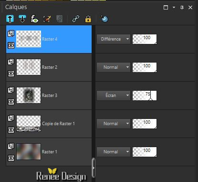Screen dimensions: 198x182
Task: Click the link layers chain icon
Action: (76, 19)
